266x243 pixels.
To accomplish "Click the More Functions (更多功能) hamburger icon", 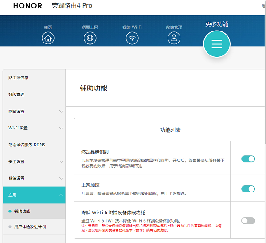I will [216, 44].
